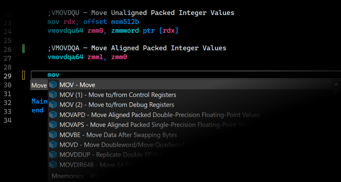Click the cube icon beside MOV - Move
This screenshot has width=341, height=182.
[x=53, y=85]
